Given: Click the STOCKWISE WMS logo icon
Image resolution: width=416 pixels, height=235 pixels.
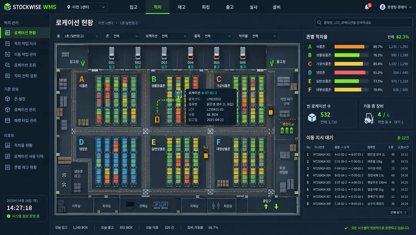Looking at the screenshot, I should [x=7, y=7].
